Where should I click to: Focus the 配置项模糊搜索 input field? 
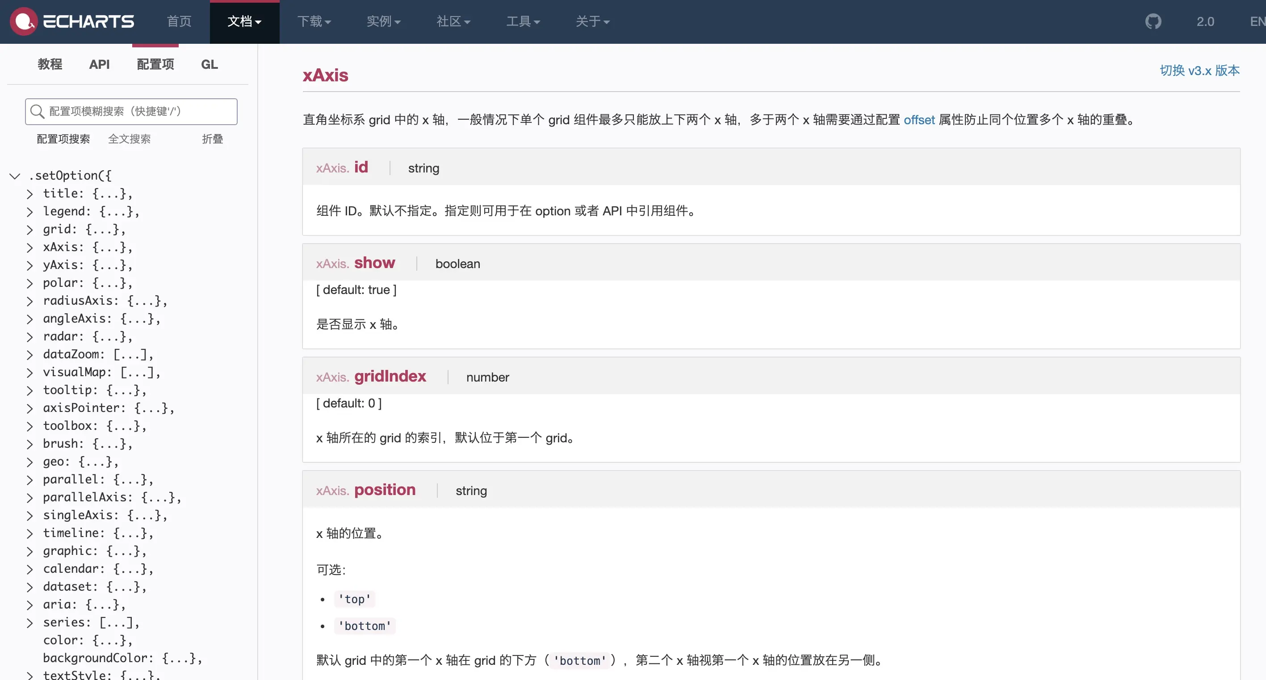[140, 112]
